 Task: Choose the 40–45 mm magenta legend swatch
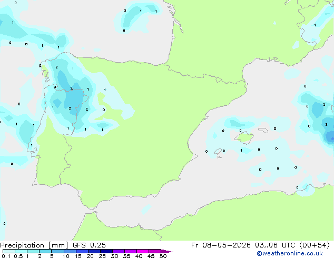[x=143, y=251]
